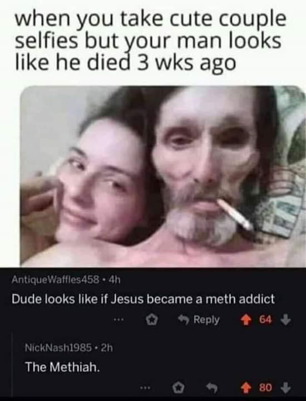Open NickNash1985's user profile
Screen dimensions: 306x401
coord(58,348)
